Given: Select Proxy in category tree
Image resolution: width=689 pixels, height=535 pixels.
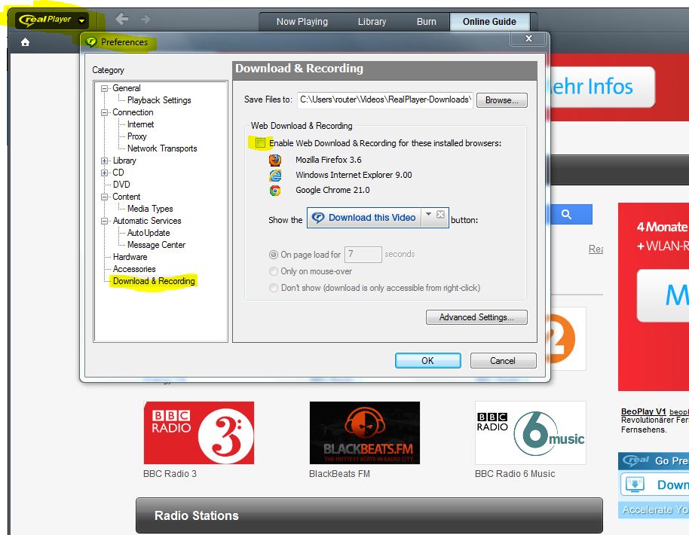Looking at the screenshot, I should 137,136.
